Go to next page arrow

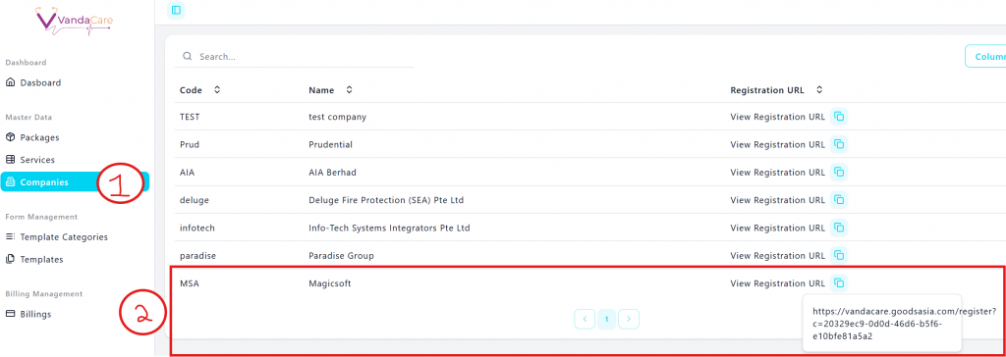tap(629, 319)
